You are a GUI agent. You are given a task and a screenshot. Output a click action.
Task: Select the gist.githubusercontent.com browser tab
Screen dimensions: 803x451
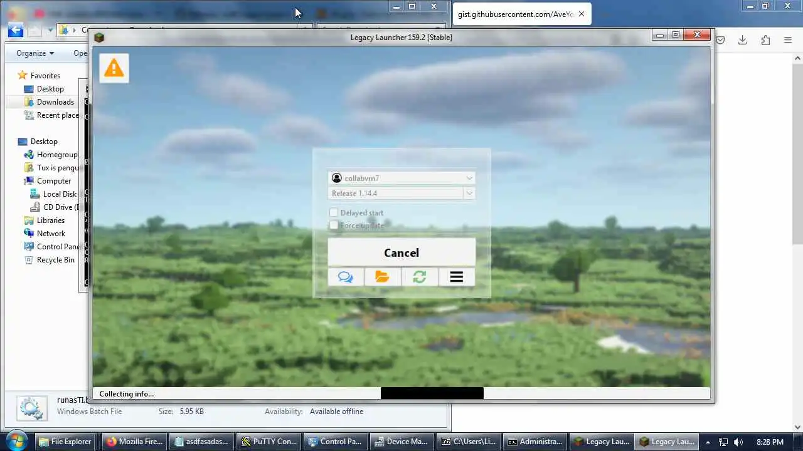(523, 14)
